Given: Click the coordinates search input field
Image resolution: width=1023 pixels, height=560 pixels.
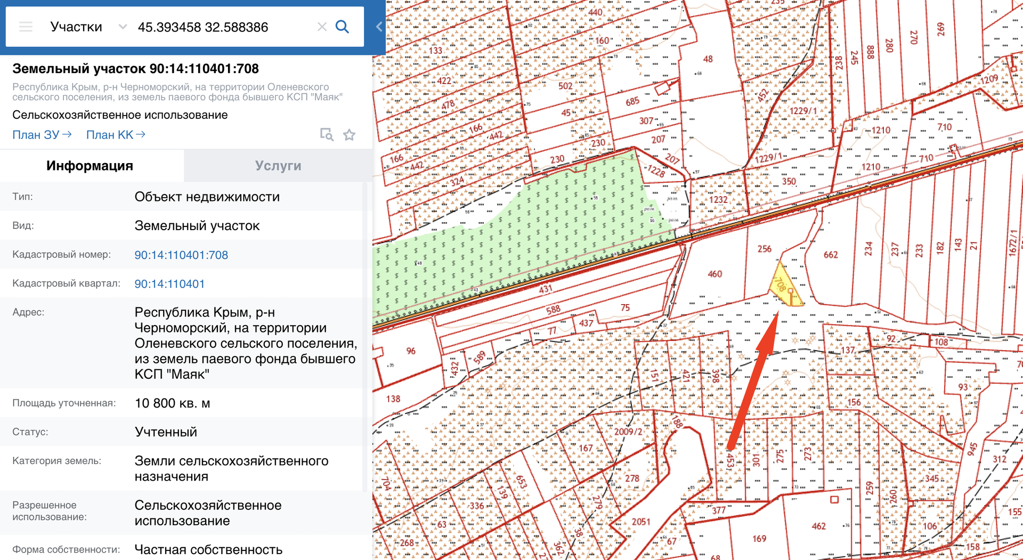Looking at the screenshot, I should (224, 27).
